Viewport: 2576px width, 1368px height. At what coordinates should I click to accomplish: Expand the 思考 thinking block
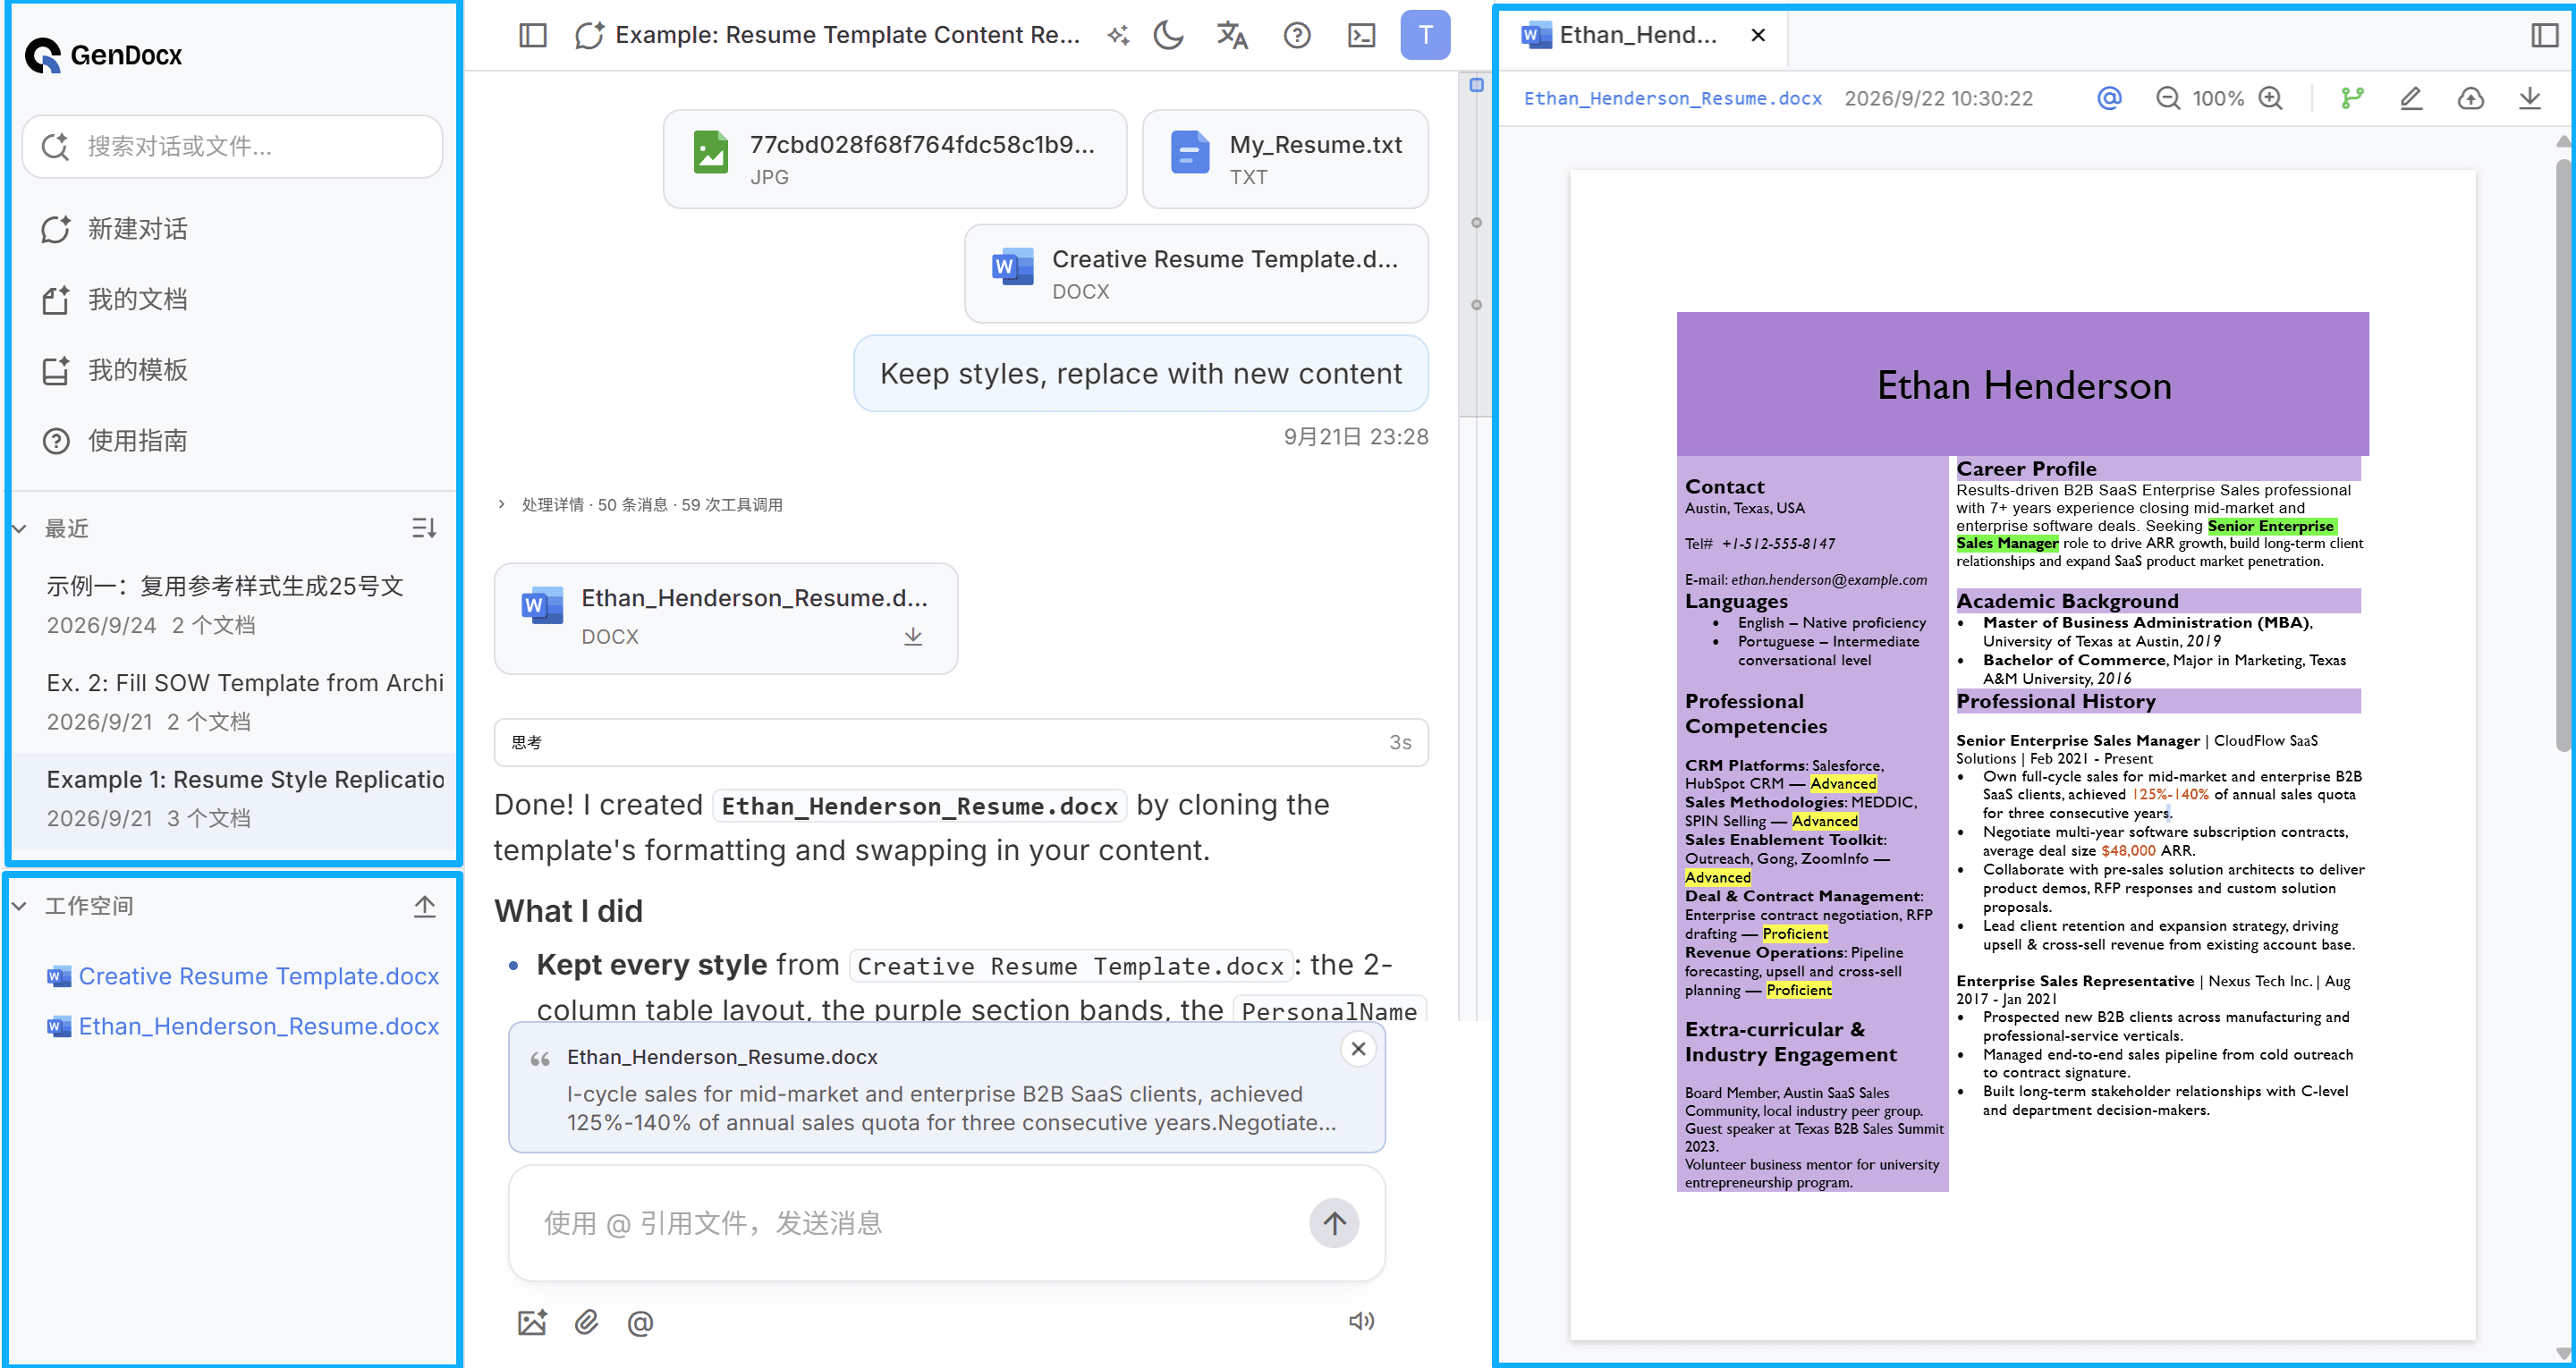(x=960, y=742)
